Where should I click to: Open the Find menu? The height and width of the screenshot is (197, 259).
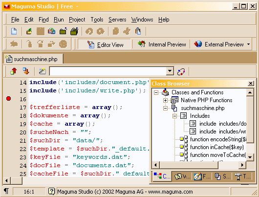pos(43,20)
